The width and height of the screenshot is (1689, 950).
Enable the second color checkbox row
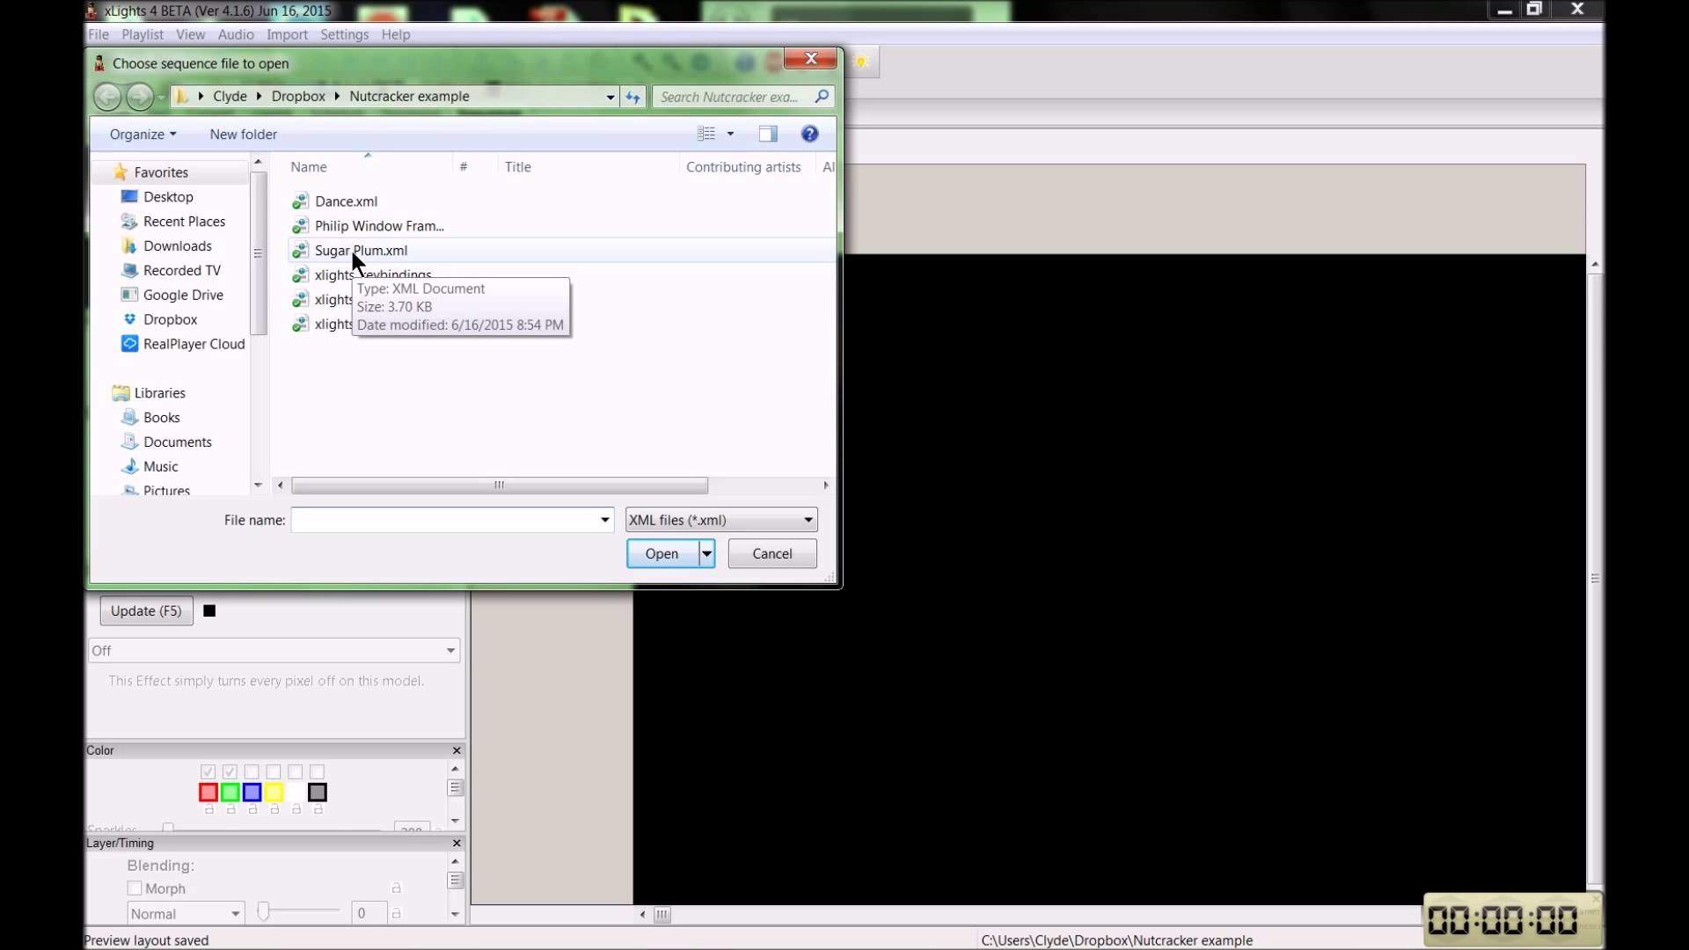[x=230, y=771]
